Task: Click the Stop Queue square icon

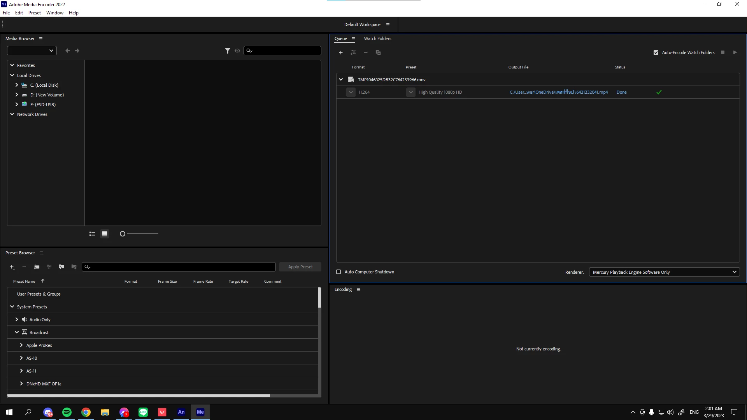Action: click(722, 52)
